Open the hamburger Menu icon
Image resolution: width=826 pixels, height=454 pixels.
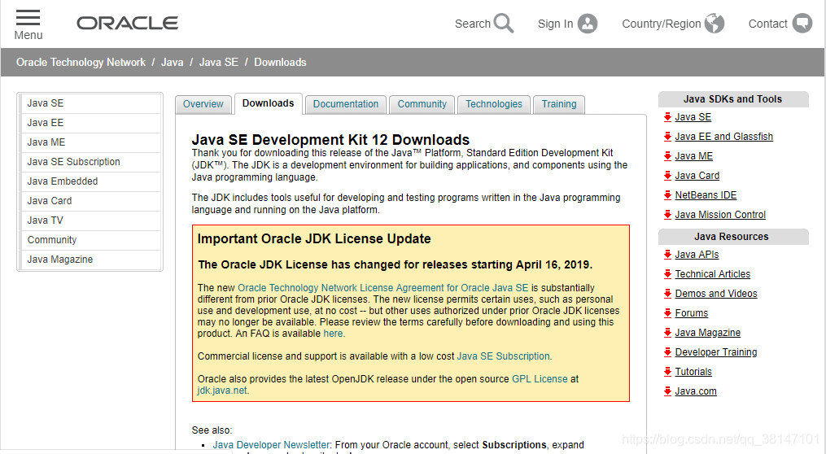(x=28, y=17)
